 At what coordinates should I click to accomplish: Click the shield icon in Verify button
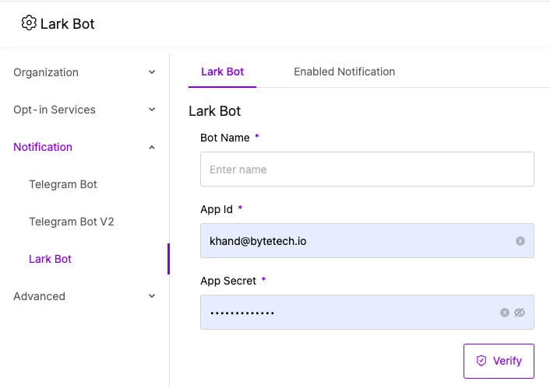(481, 361)
